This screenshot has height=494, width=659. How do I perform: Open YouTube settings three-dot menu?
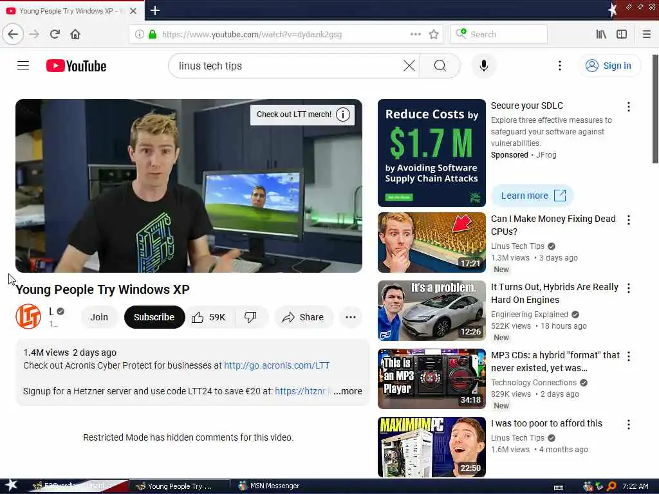pos(559,66)
